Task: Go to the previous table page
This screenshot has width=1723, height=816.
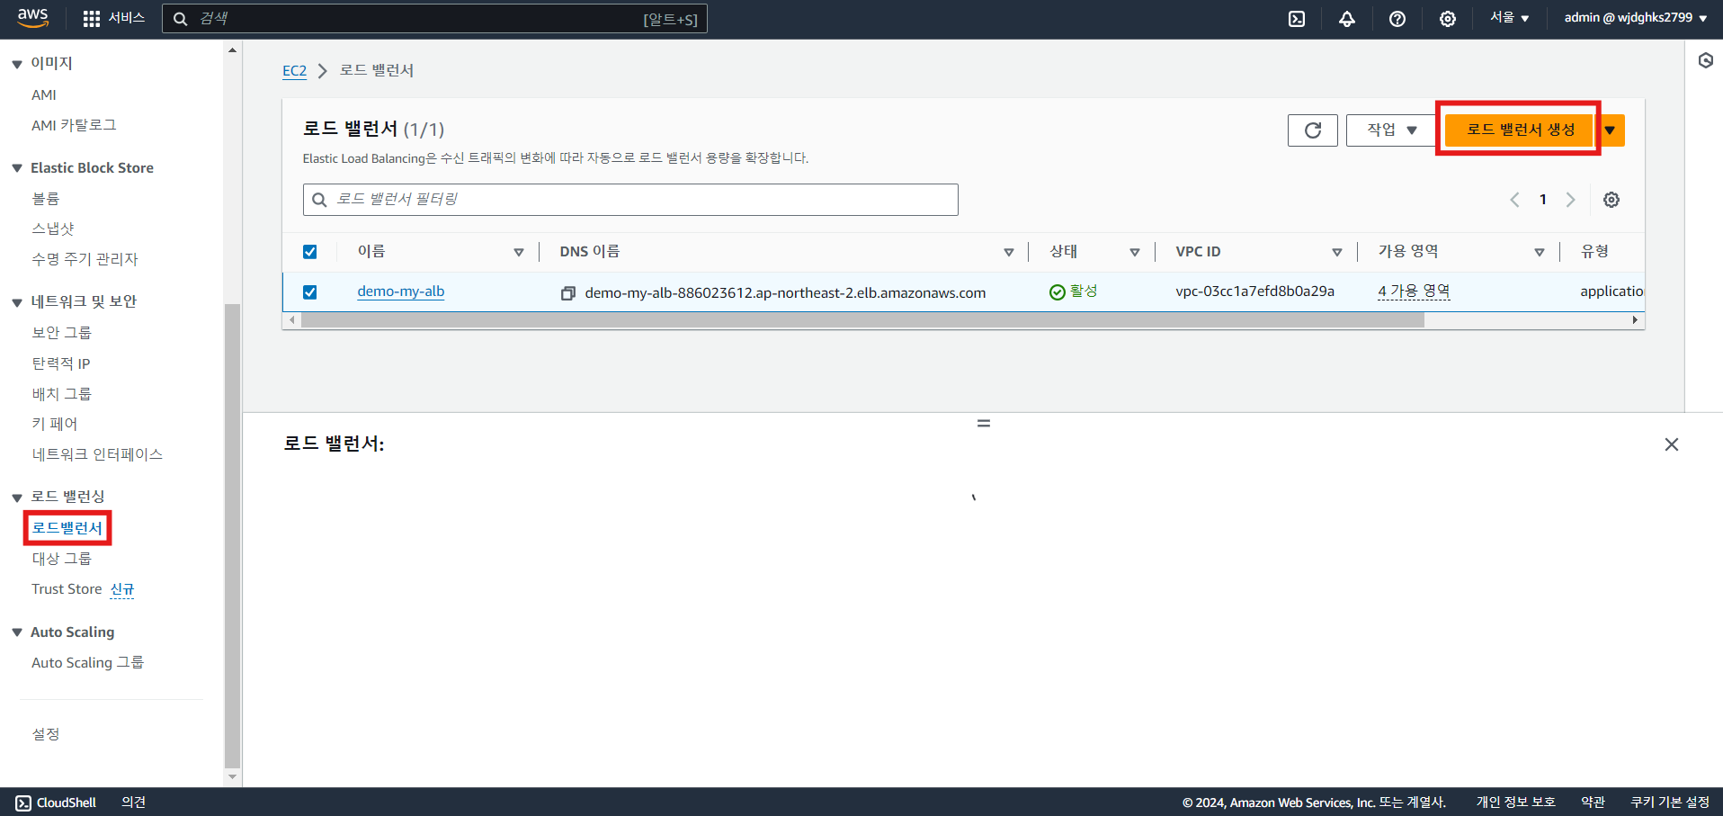Action: coord(1515,200)
